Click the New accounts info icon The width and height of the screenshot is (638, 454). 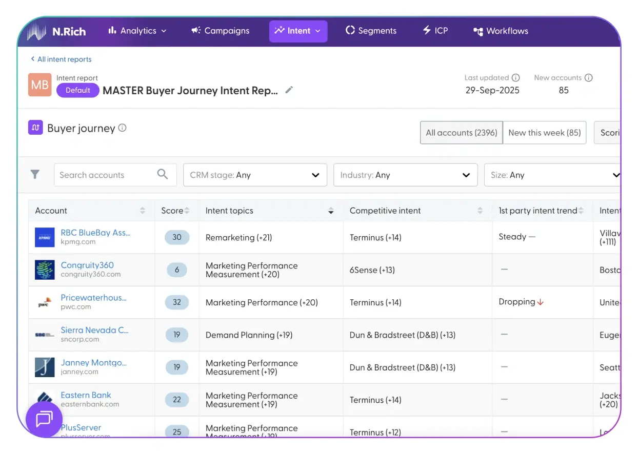pos(589,78)
